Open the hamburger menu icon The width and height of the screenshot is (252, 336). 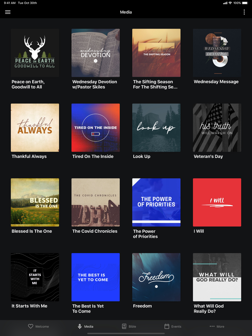(x=8, y=12)
